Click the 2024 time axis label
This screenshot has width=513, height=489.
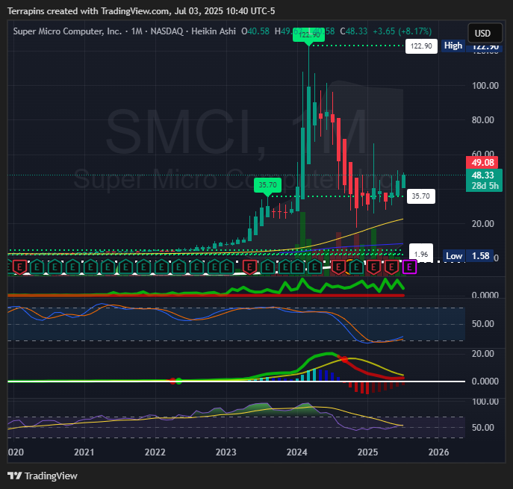[x=297, y=452]
